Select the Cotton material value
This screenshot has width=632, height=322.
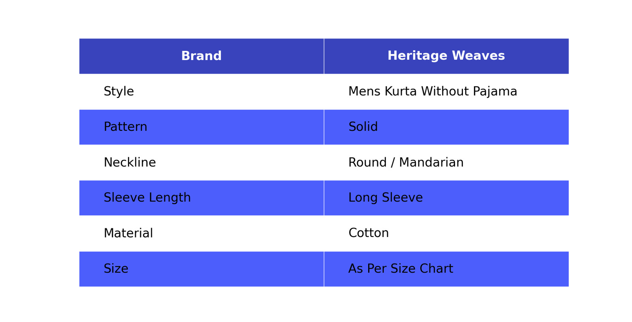(x=369, y=233)
